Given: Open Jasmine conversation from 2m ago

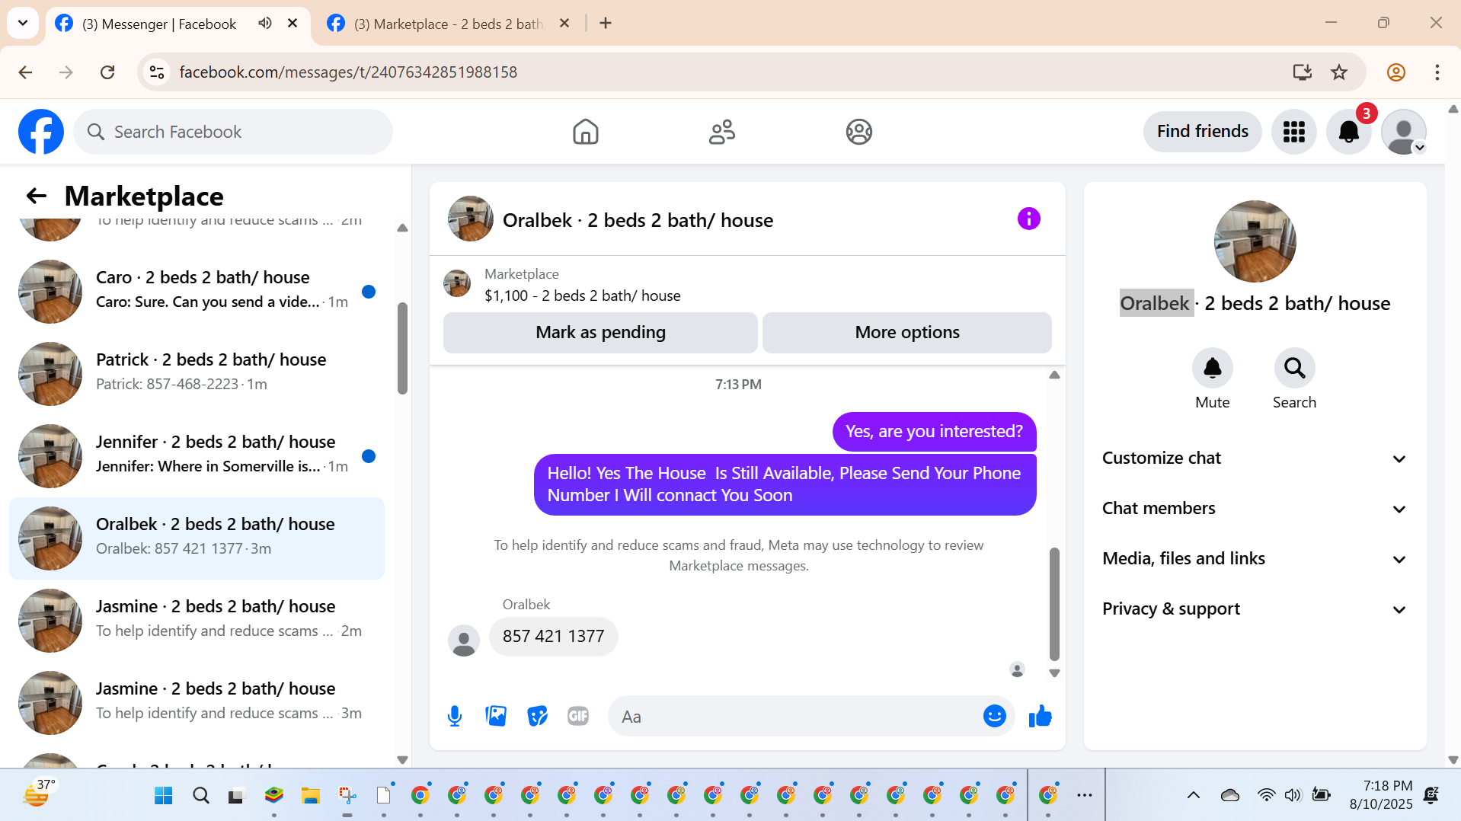Looking at the screenshot, I should pyautogui.click(x=197, y=620).
